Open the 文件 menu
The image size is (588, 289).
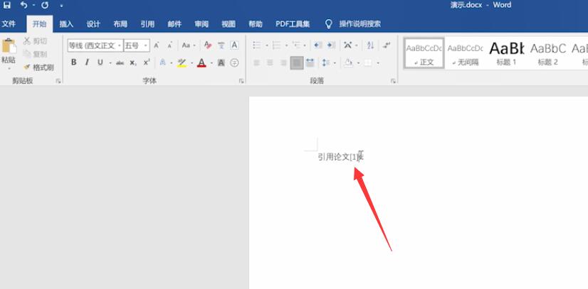click(x=9, y=24)
